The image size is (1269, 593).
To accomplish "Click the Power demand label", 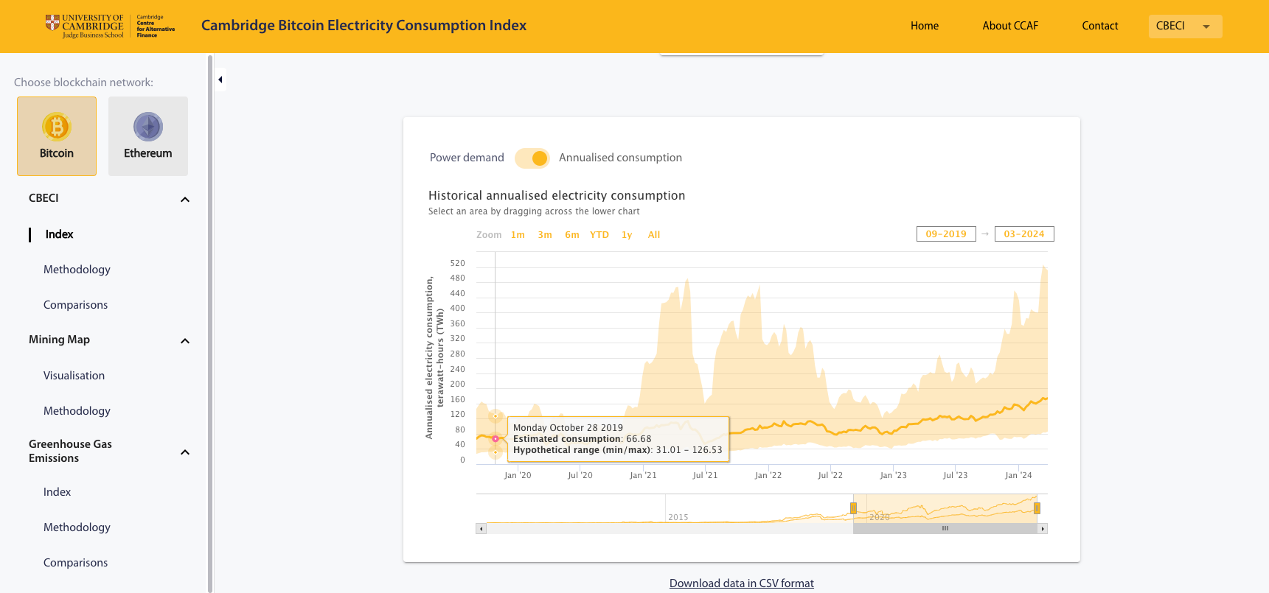I will 467,158.
